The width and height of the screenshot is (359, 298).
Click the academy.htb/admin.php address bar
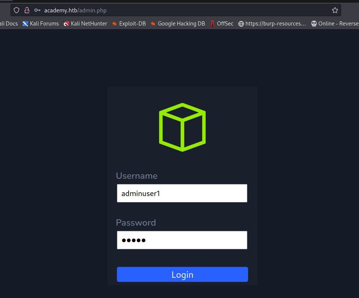(x=176, y=10)
